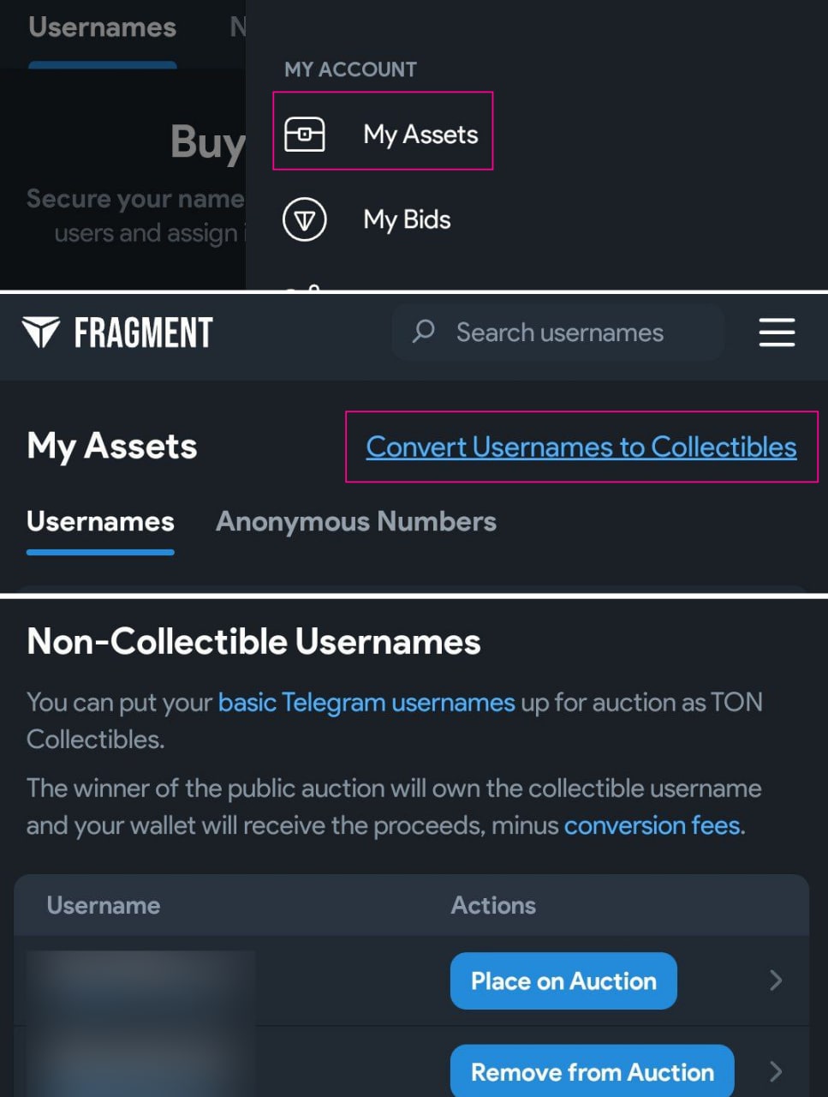Select the My Bids menu label
828x1097 pixels.
[x=407, y=220]
